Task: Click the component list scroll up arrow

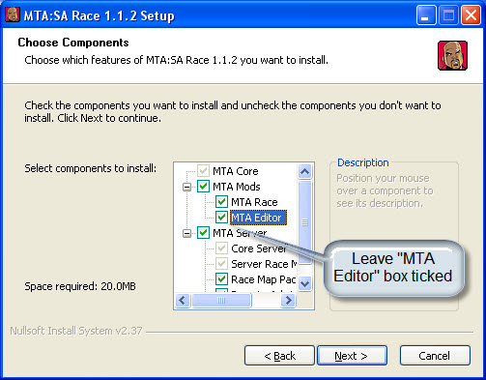Action: [x=304, y=172]
